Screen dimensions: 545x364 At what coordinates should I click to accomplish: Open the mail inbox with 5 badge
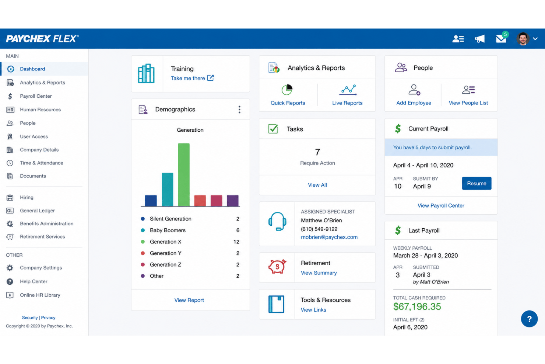(501, 38)
